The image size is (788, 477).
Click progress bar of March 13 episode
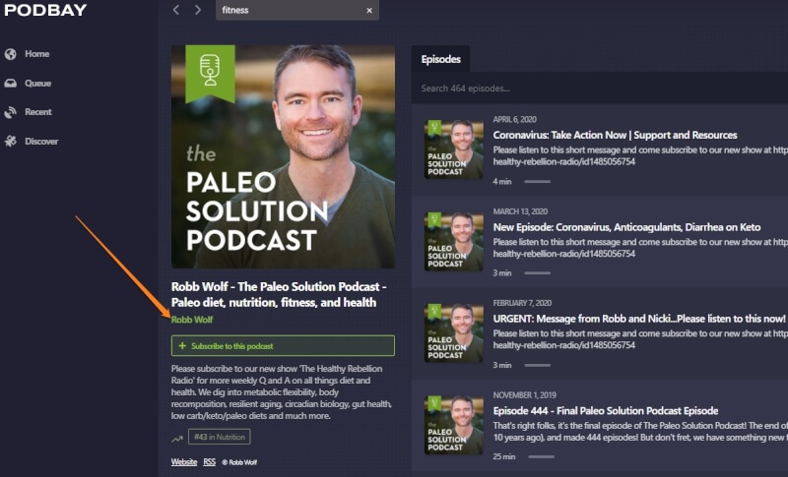pyautogui.click(x=537, y=273)
